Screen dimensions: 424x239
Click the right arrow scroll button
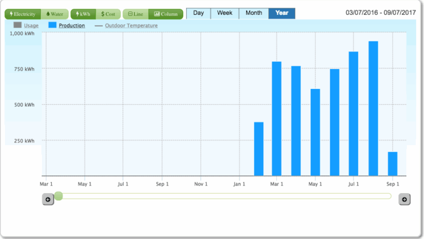(405, 199)
